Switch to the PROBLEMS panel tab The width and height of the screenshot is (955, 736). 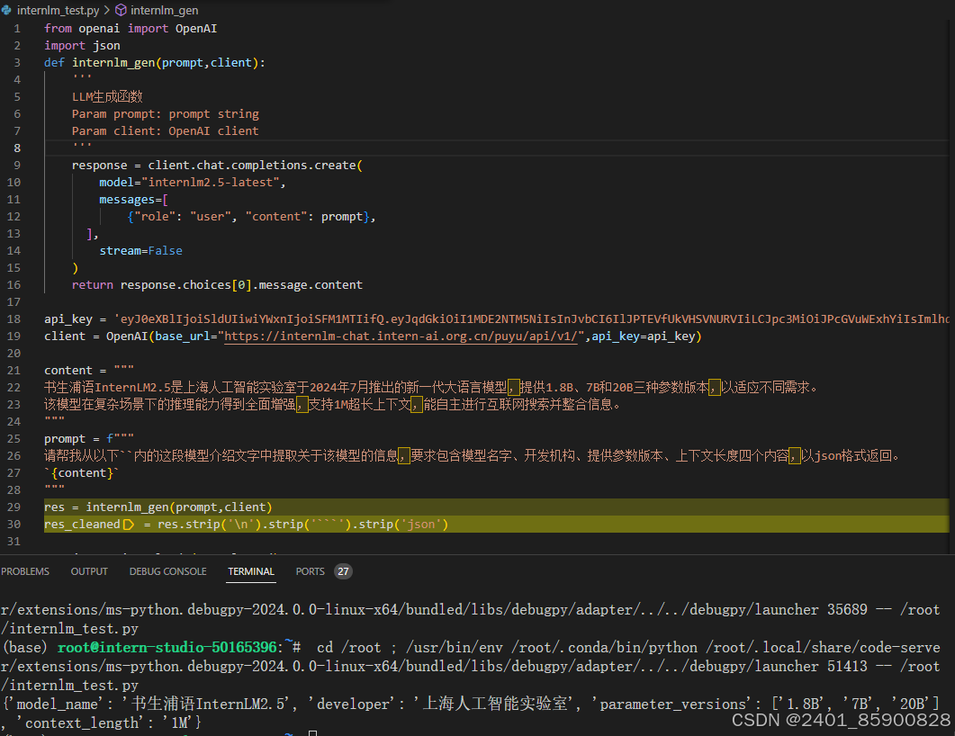coord(25,570)
